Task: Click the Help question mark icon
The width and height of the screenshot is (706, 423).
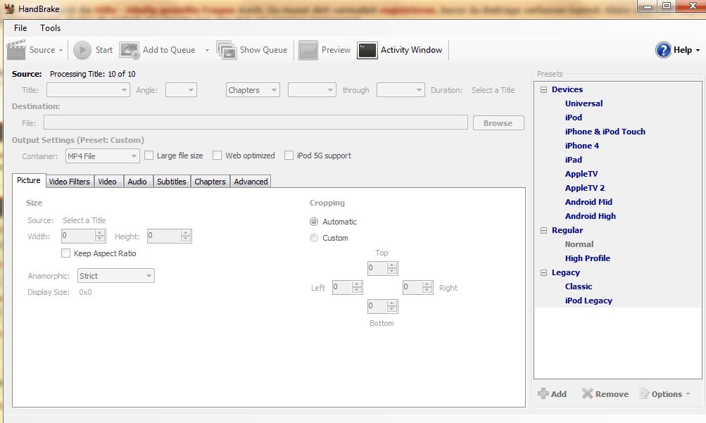Action: click(x=663, y=50)
